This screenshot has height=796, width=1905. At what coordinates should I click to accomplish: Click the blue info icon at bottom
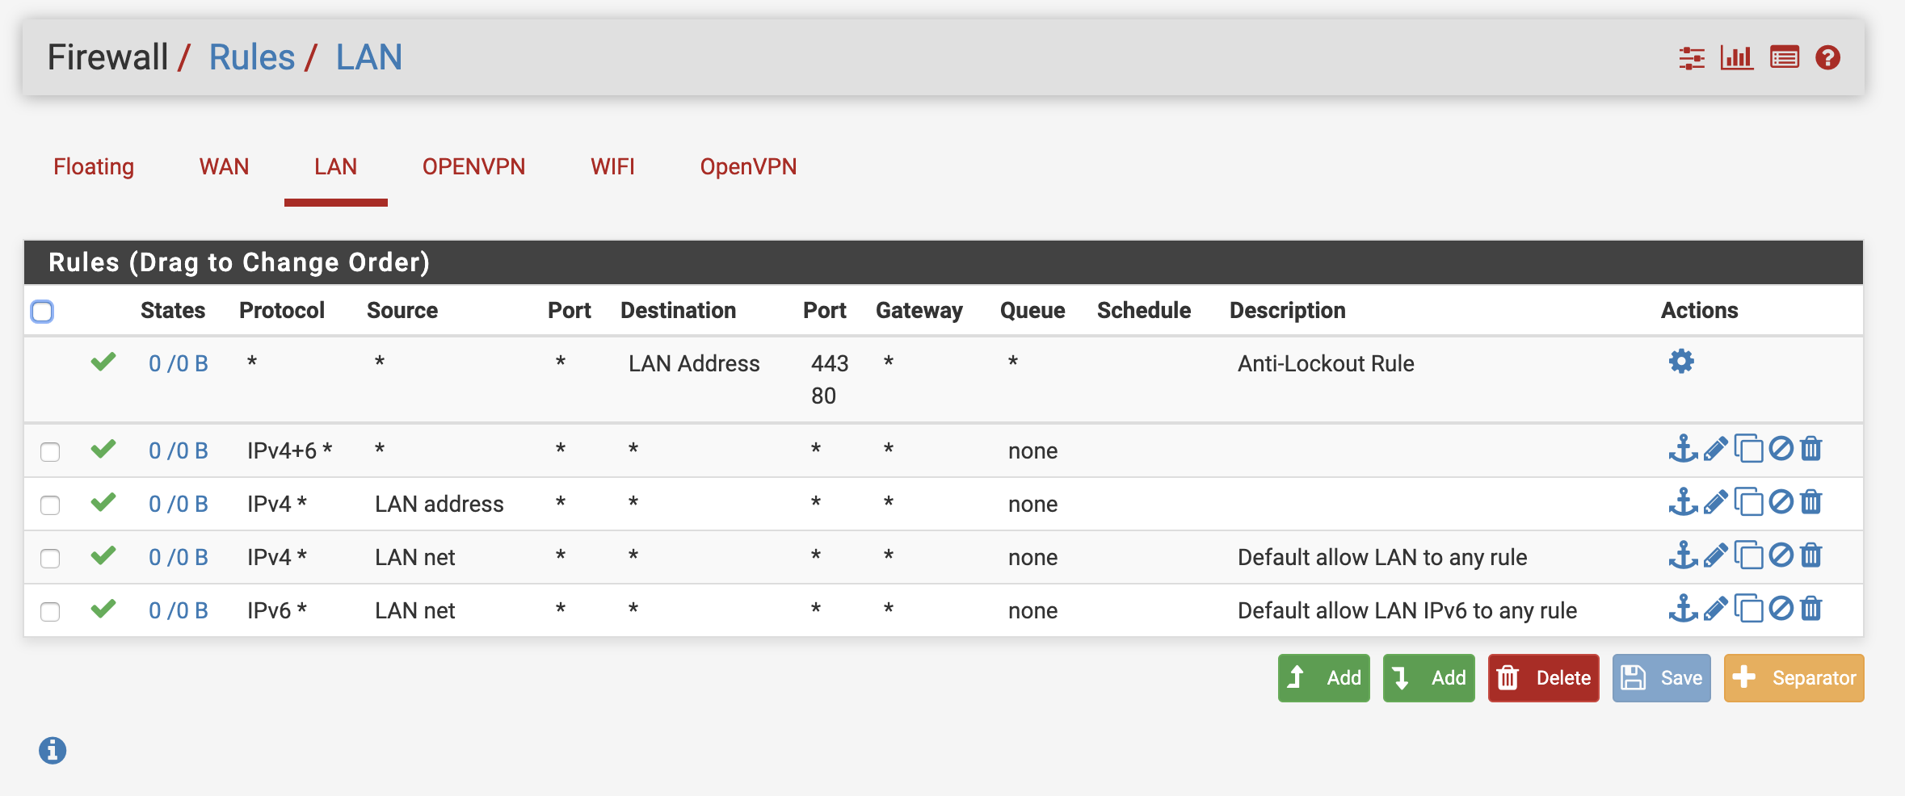click(53, 751)
